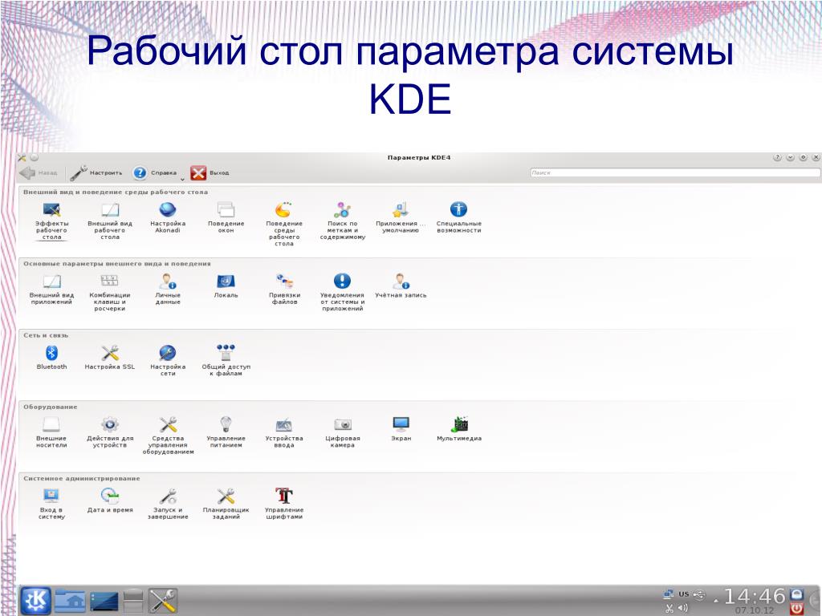
Task: Open the network tray icon
Action: (669, 594)
